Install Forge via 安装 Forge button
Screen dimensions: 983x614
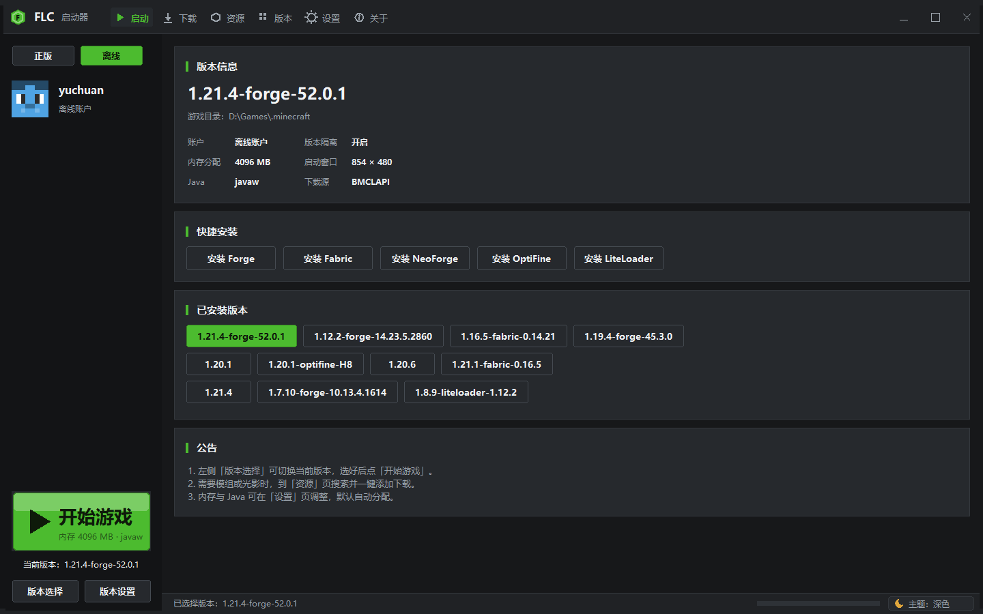(231, 259)
